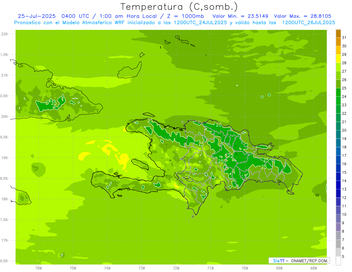Click the legend label '31'
The image size is (352, 272).
click(344, 38)
